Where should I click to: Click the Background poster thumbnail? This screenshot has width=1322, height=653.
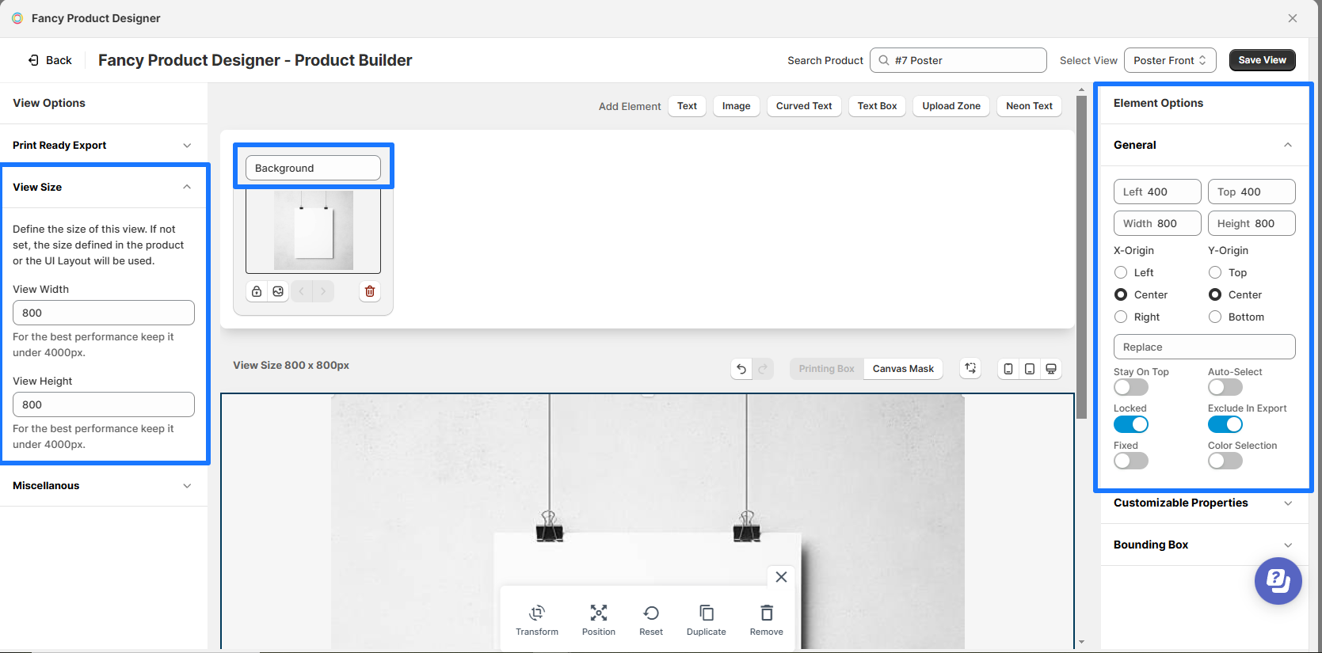pyautogui.click(x=313, y=230)
